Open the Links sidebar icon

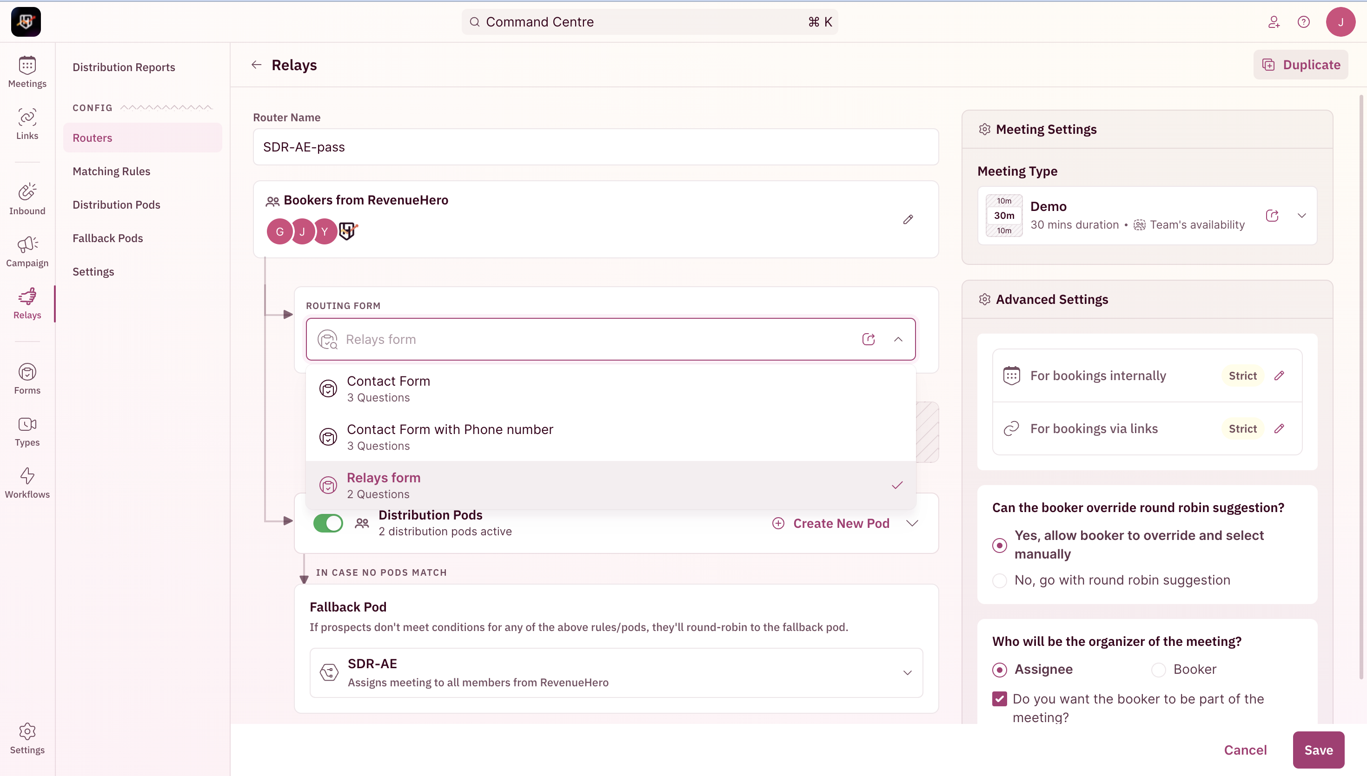tap(27, 124)
